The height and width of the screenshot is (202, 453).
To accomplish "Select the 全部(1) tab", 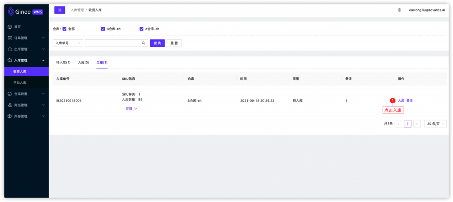I will pos(102,63).
